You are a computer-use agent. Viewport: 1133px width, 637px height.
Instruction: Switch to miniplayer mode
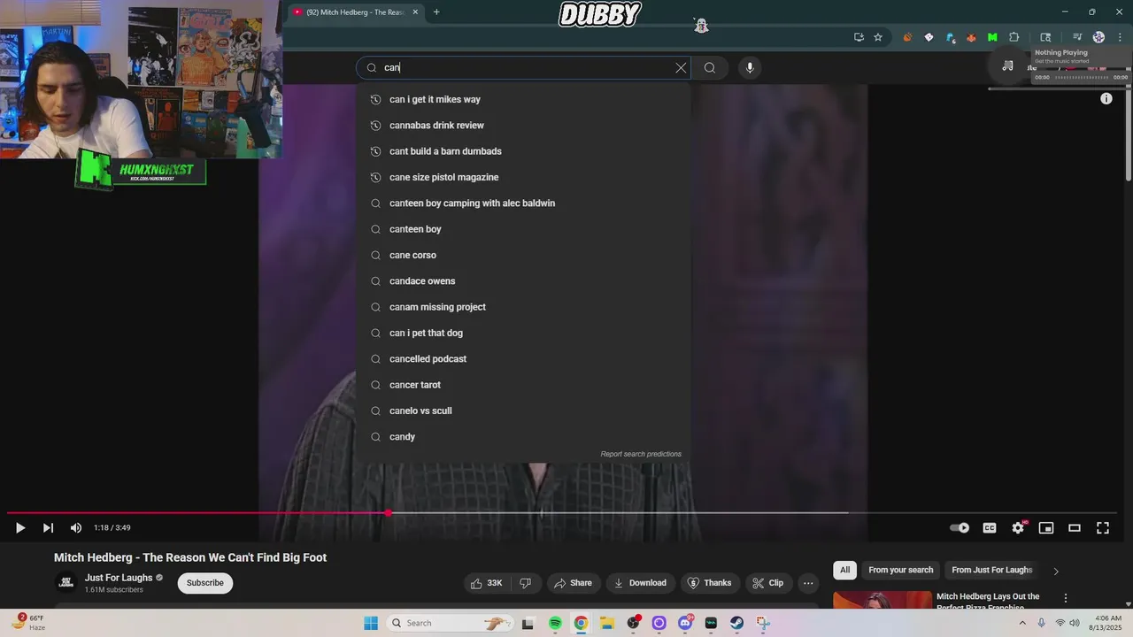pos(1046,528)
